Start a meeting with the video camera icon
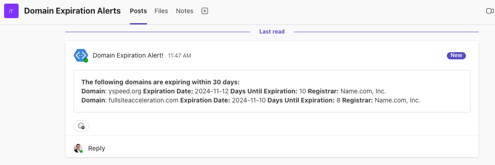The height and width of the screenshot is (165, 495). [x=490, y=11]
